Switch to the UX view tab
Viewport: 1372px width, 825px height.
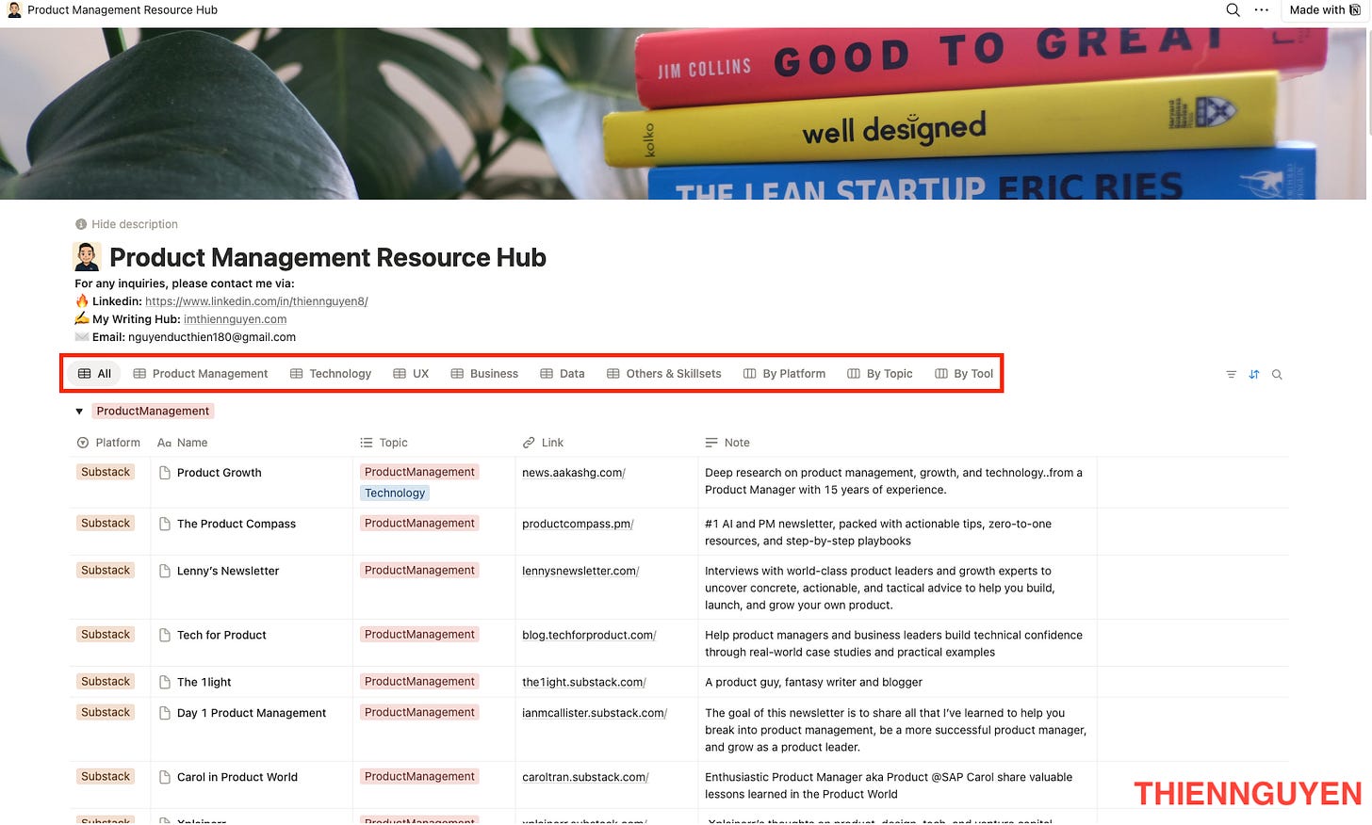coord(411,374)
